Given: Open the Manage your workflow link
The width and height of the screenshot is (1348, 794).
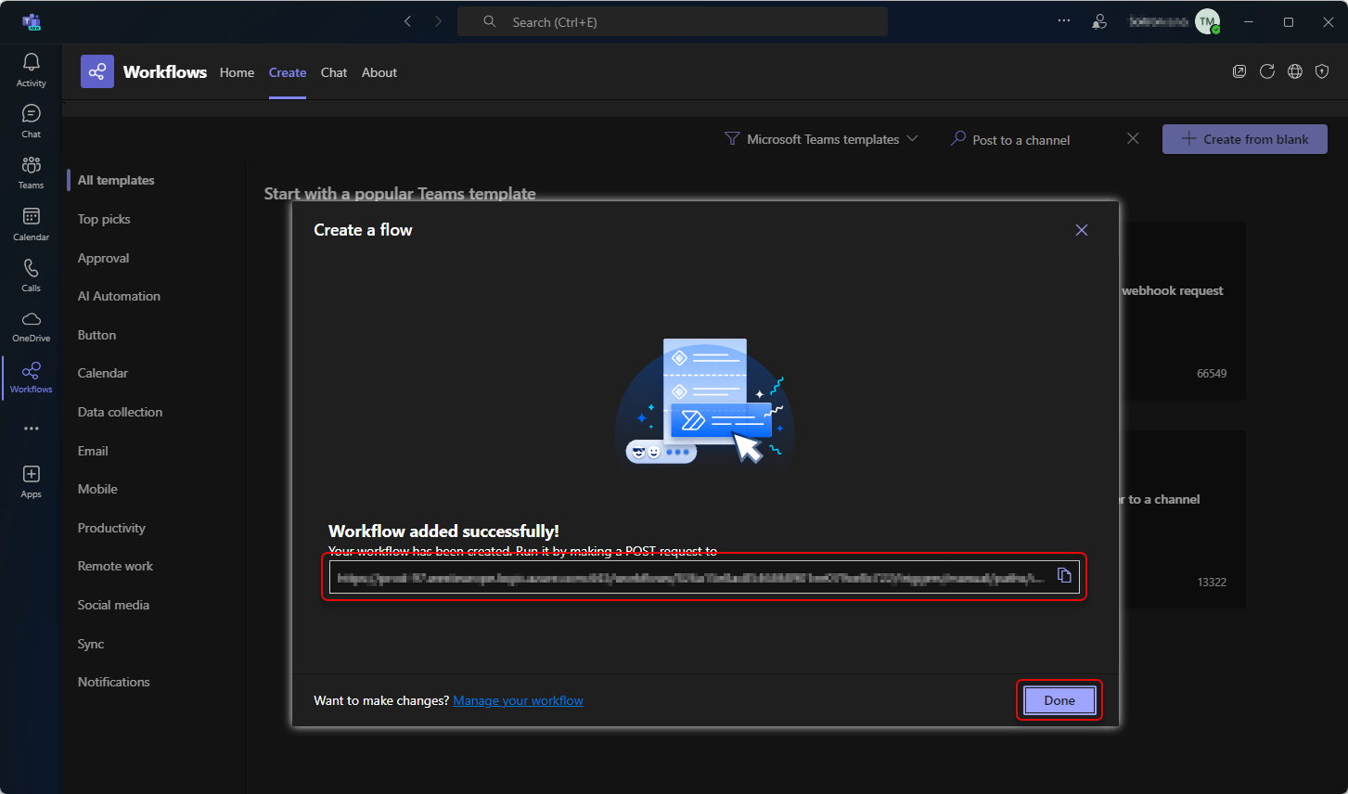Looking at the screenshot, I should (518, 700).
